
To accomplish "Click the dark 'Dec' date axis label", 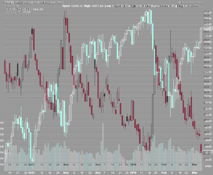I will 98,165.
